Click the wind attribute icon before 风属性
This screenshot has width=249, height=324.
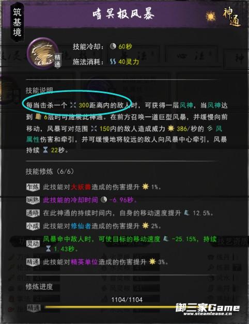210,128
